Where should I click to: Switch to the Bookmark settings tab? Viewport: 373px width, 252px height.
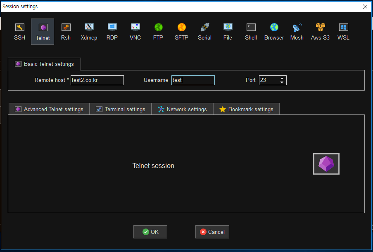tap(246, 109)
